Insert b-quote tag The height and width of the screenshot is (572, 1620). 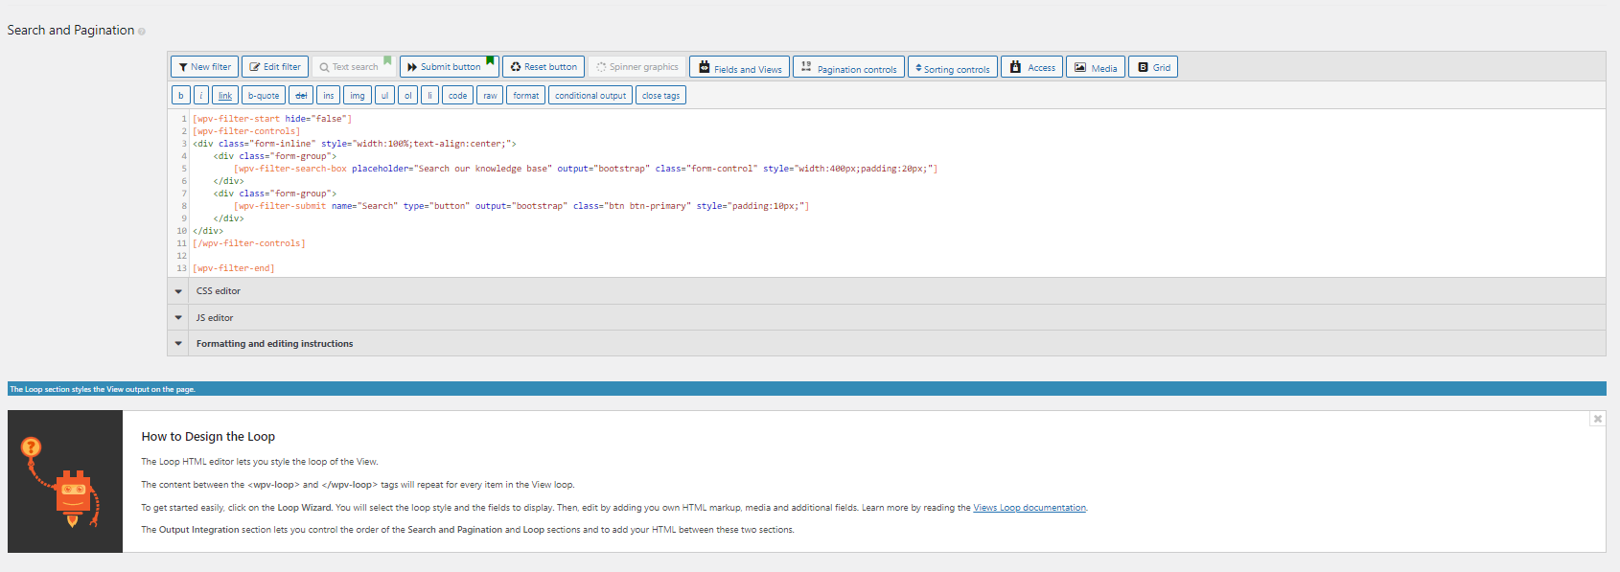[x=264, y=96]
